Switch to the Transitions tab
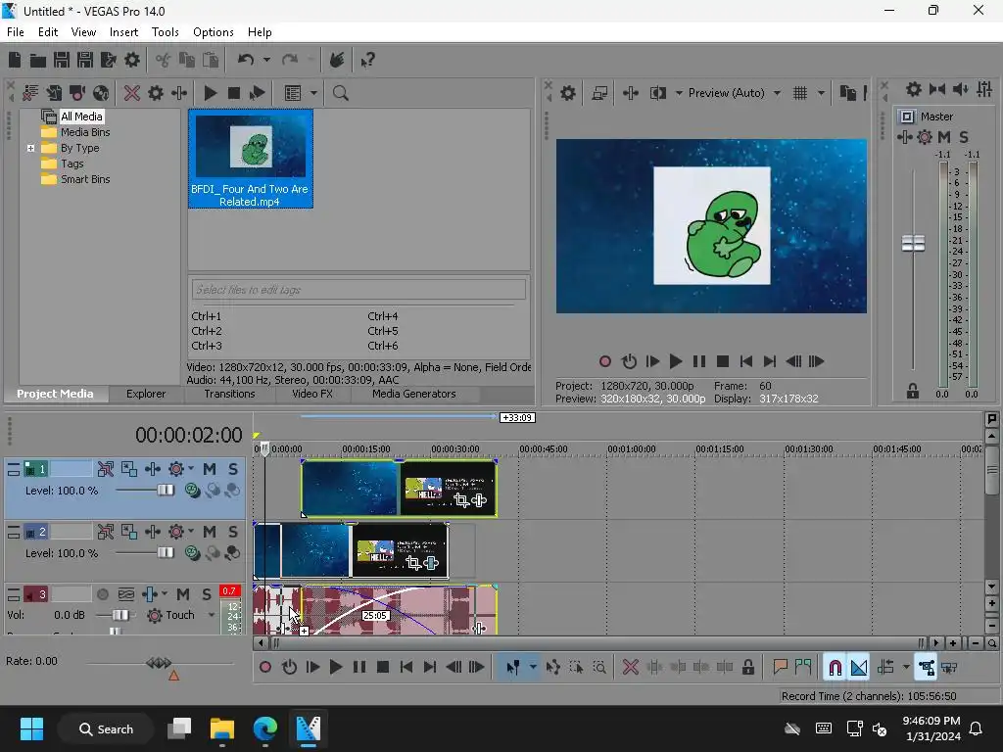 click(x=229, y=394)
